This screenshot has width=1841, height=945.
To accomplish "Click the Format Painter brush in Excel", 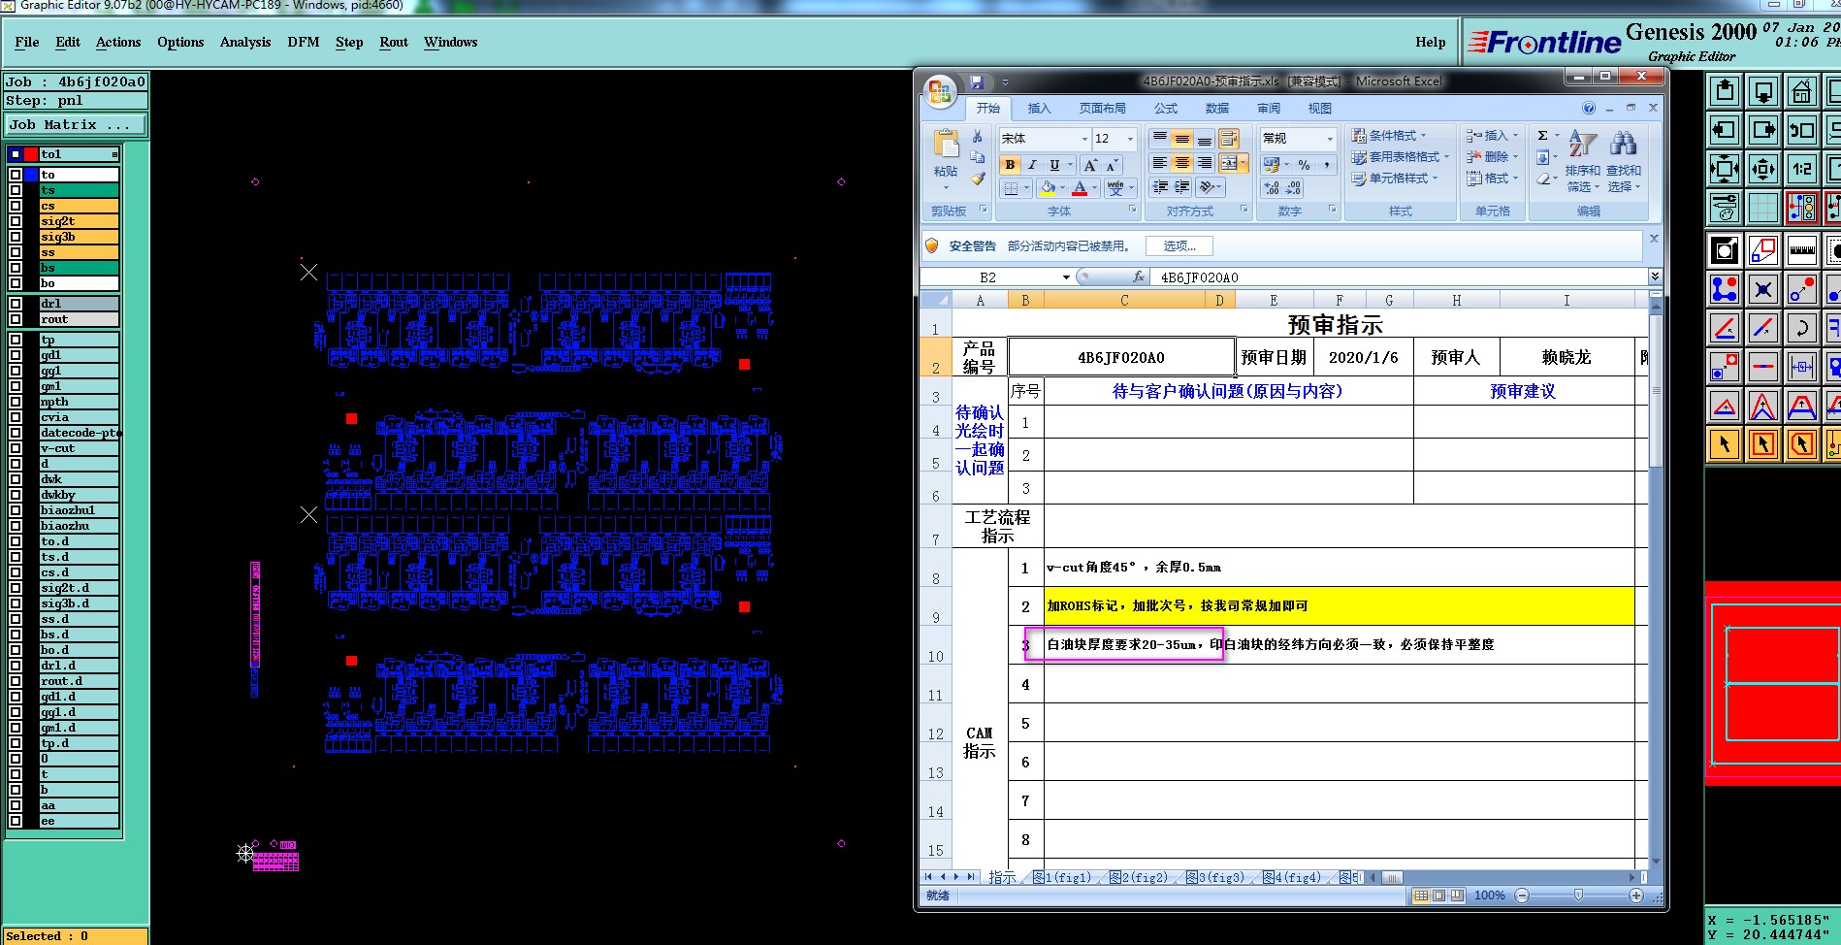I will [978, 179].
